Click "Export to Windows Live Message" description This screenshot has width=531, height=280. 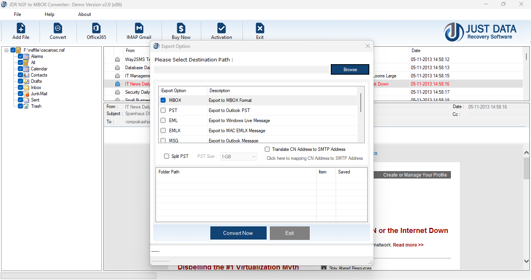(239, 121)
